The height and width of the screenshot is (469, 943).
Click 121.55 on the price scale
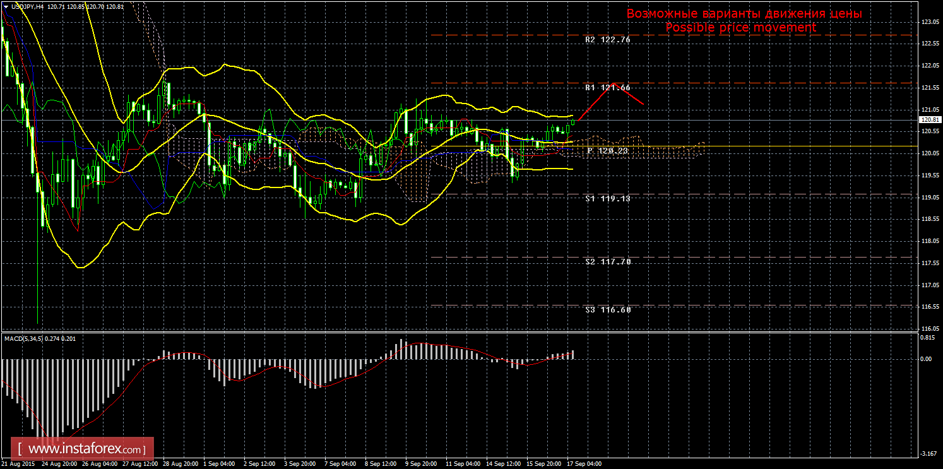pos(930,88)
